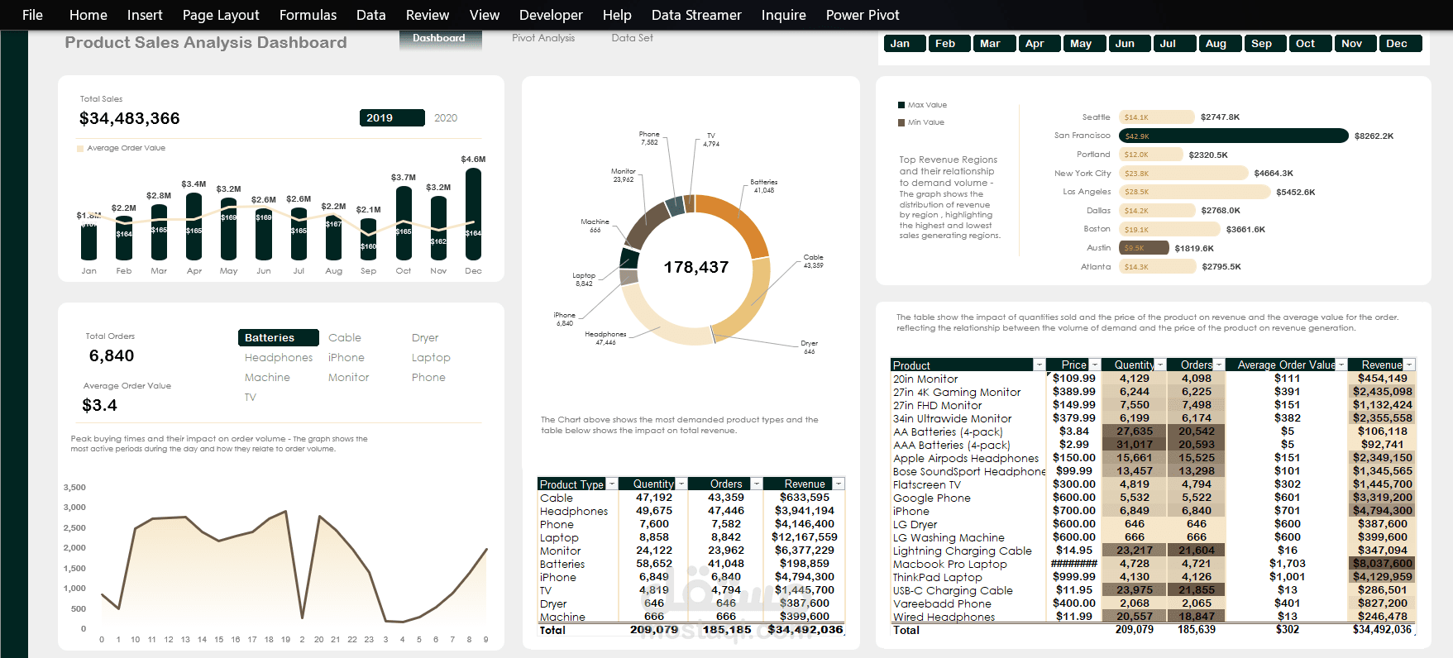Go to the Data ribbon tab
Screen dimensions: 1453x658
click(x=371, y=15)
